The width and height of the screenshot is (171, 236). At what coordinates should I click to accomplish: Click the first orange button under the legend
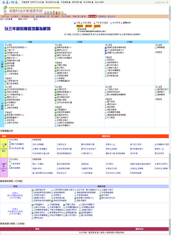tap(80, 26)
